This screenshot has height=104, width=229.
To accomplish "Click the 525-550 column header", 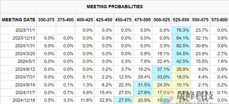I will point(181,20).
